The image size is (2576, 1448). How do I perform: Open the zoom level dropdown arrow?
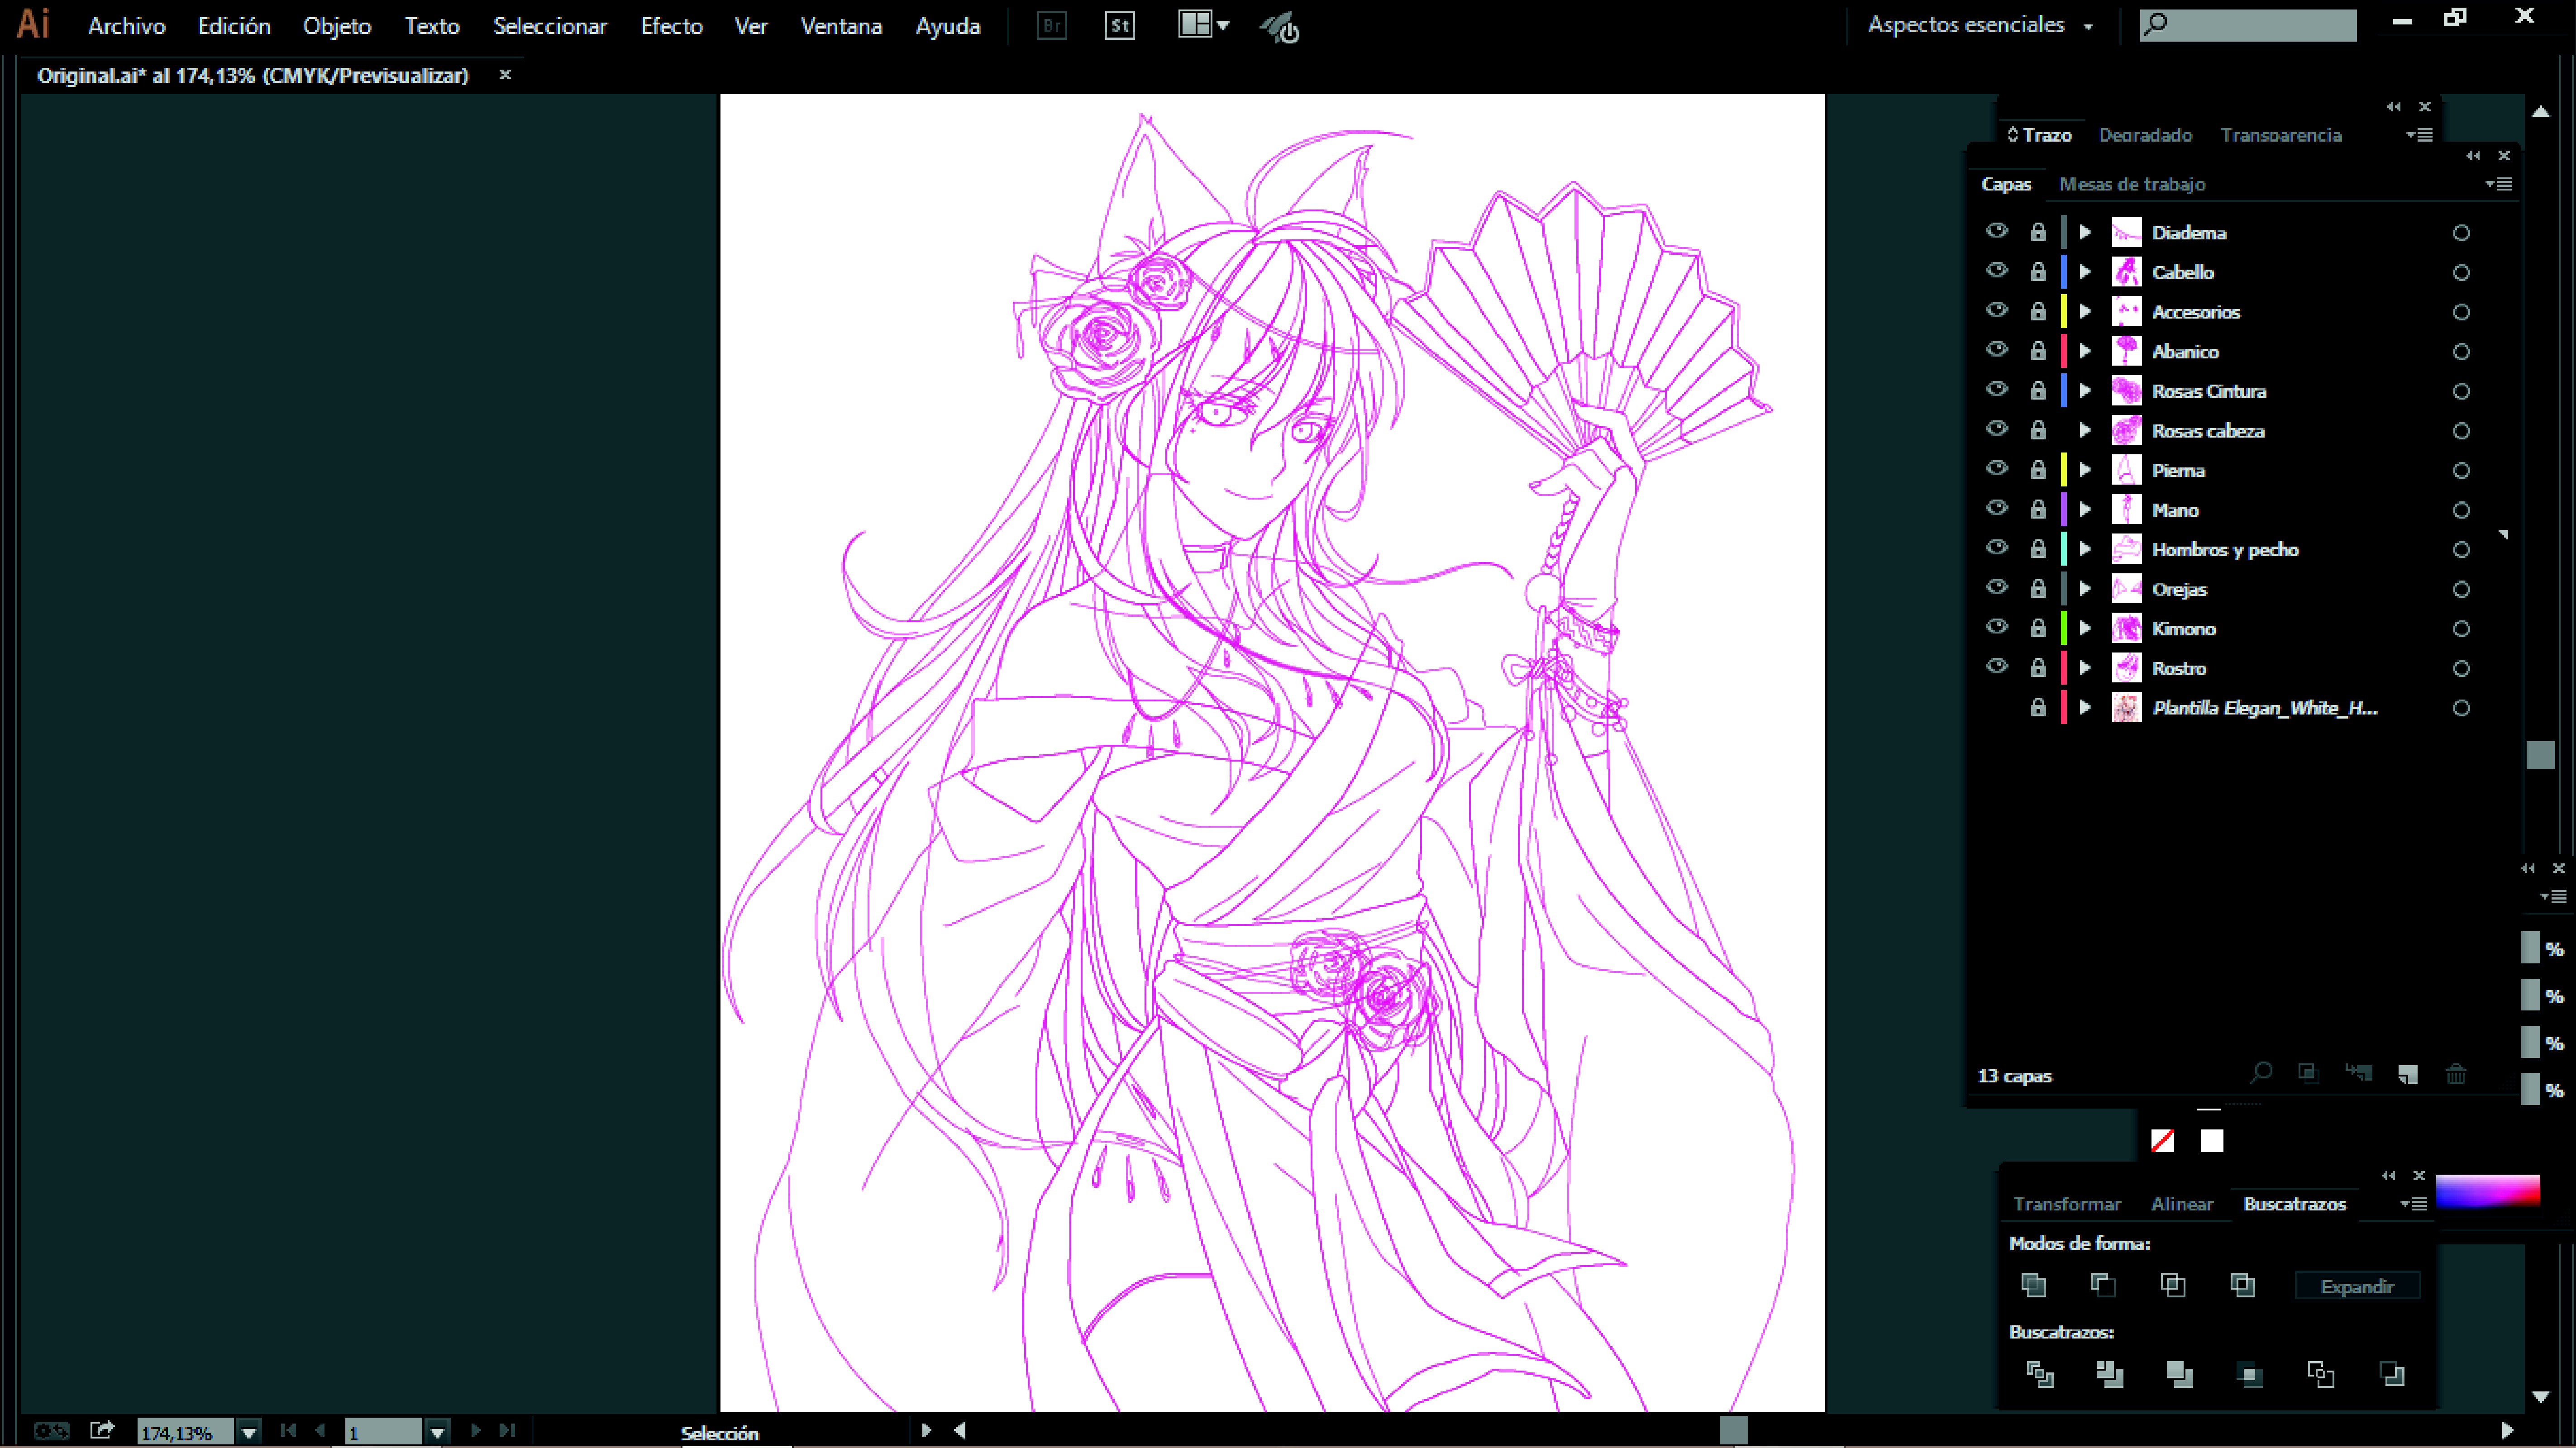pyautogui.click(x=249, y=1432)
